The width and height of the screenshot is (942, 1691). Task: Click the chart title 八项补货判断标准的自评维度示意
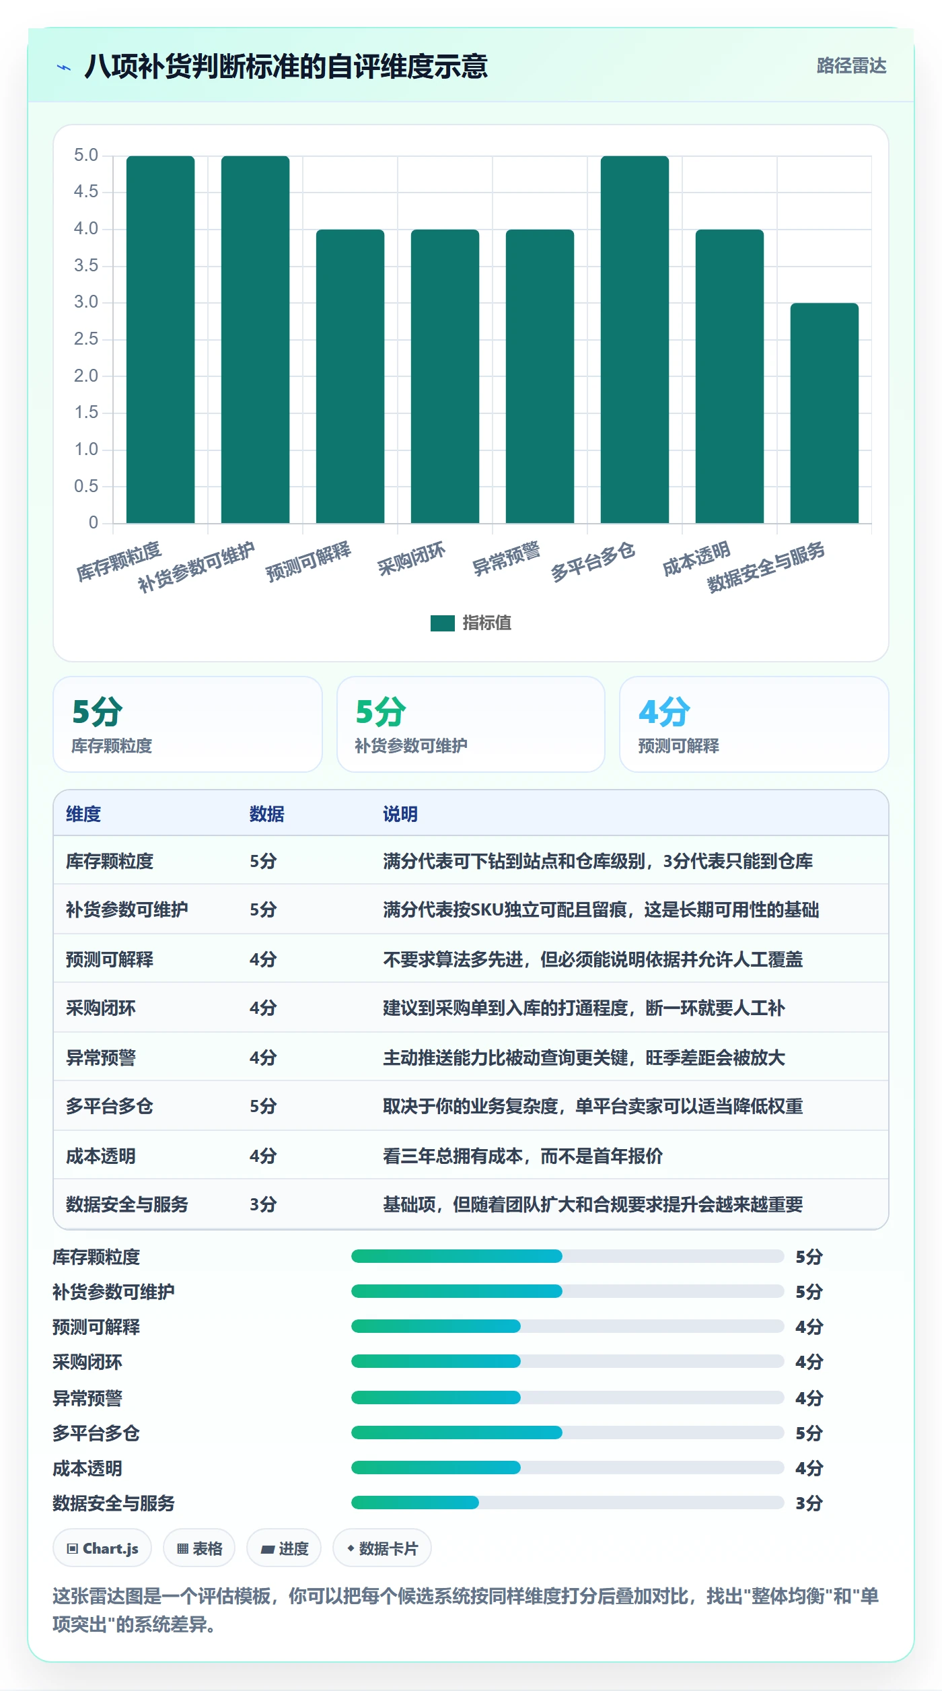pyautogui.click(x=286, y=67)
